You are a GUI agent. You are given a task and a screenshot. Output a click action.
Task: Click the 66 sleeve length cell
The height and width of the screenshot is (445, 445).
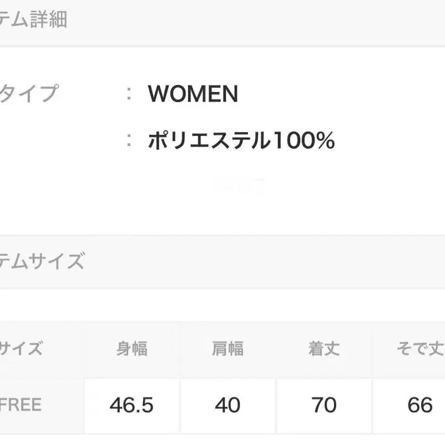pyautogui.click(x=419, y=405)
